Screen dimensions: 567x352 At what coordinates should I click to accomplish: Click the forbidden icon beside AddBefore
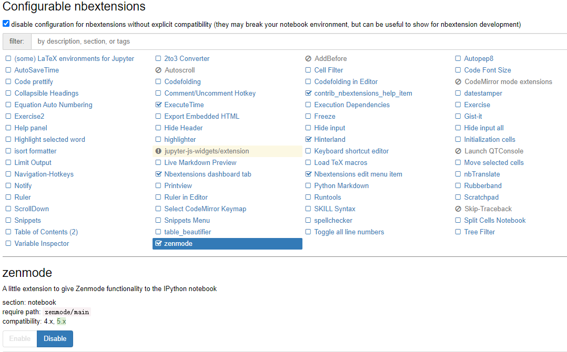308,58
